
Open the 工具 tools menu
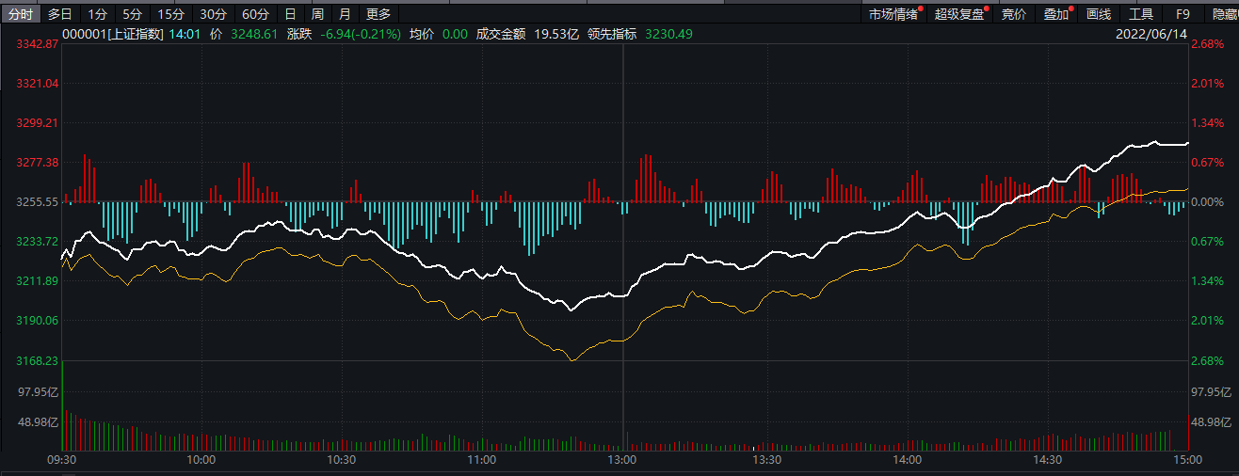tap(1141, 14)
